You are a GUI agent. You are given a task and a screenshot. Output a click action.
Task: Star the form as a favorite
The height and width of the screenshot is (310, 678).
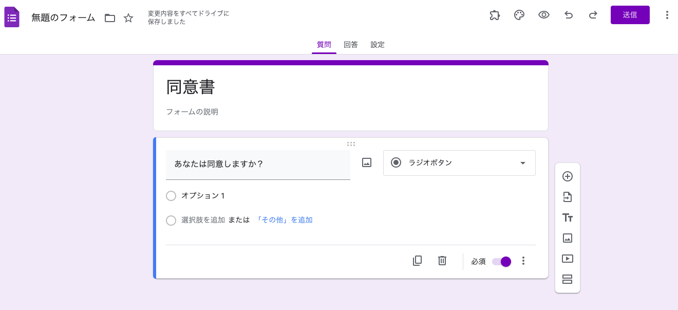click(x=128, y=18)
